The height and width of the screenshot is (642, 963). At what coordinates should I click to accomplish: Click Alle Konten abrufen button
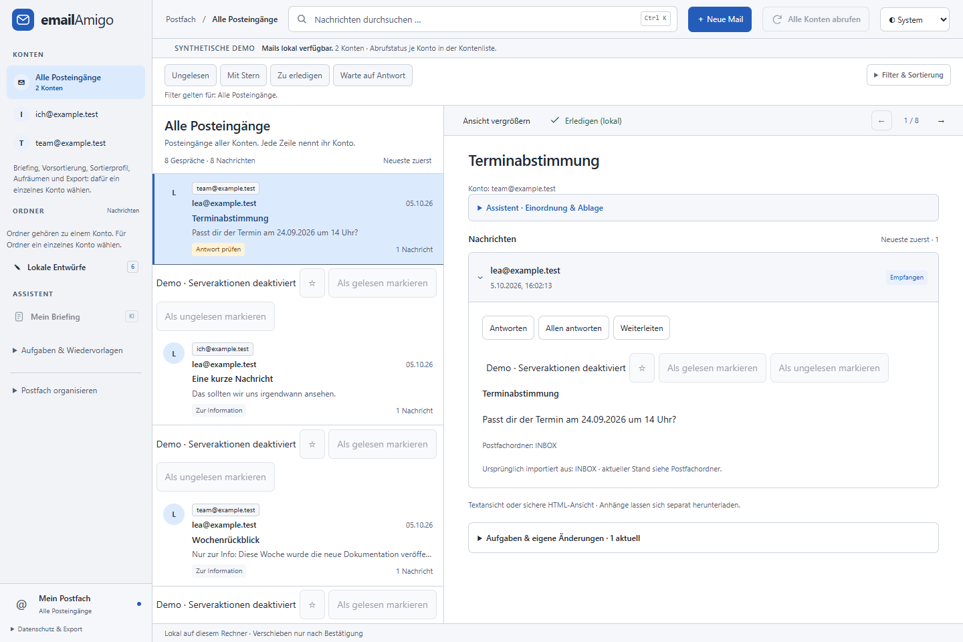(816, 19)
